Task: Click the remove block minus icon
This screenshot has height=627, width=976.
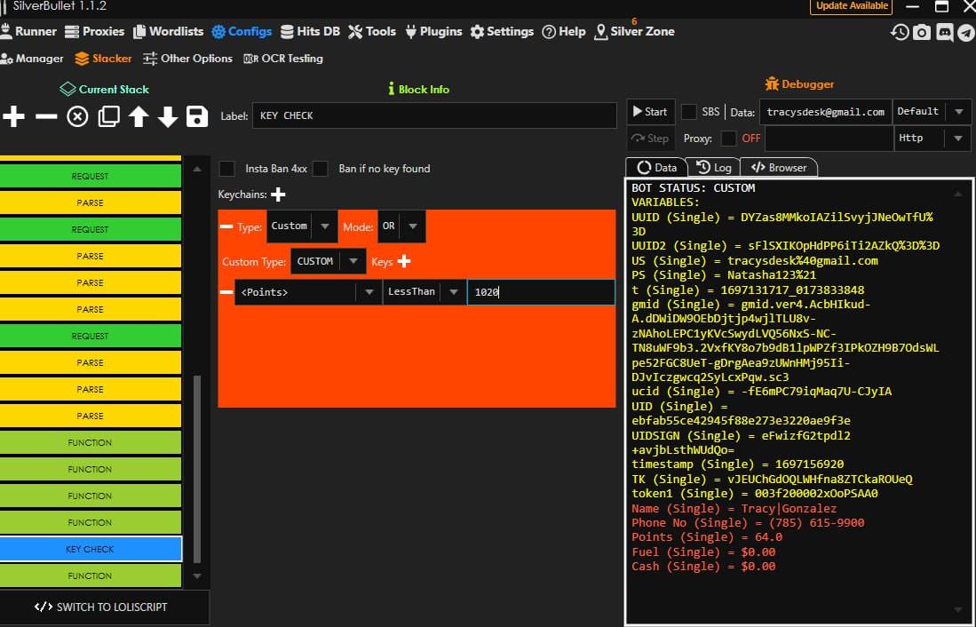Action: point(46,116)
